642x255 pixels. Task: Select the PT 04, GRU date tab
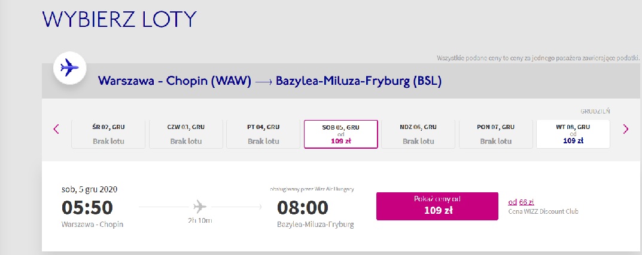click(x=263, y=134)
